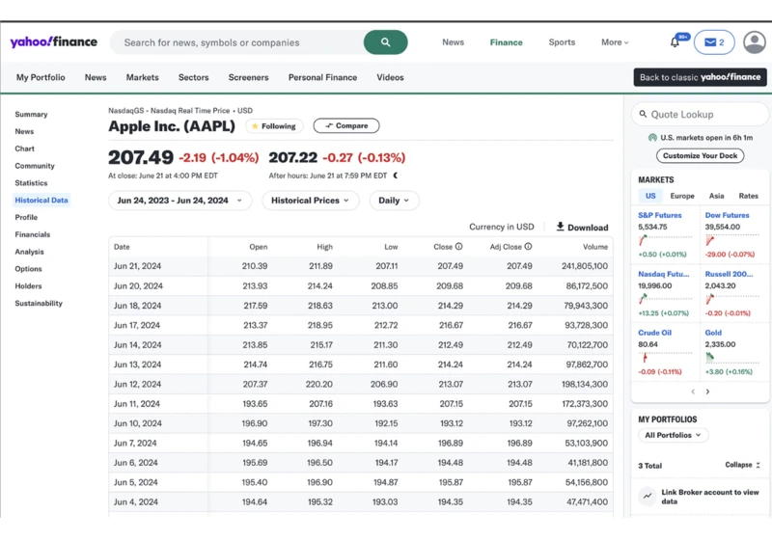Expand the More menu in header

(x=615, y=42)
